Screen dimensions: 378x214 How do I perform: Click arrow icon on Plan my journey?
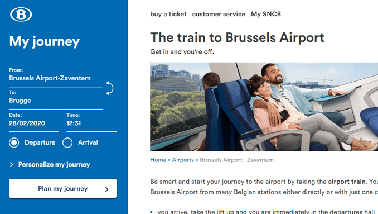[107, 189]
